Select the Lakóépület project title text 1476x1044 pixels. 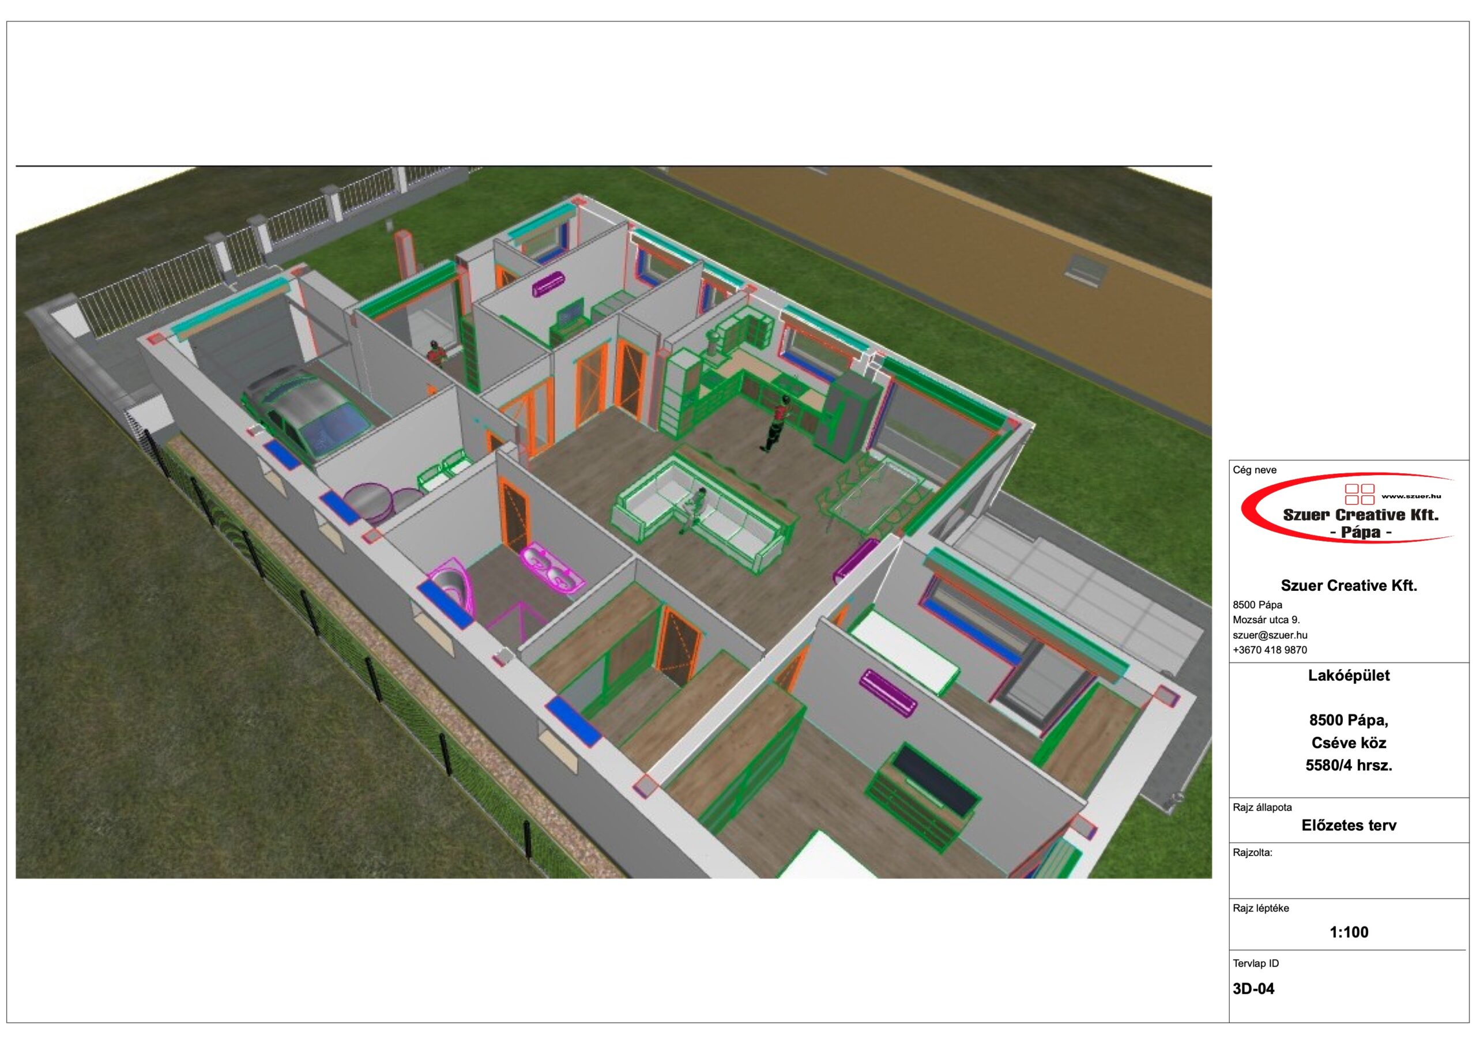(1348, 676)
